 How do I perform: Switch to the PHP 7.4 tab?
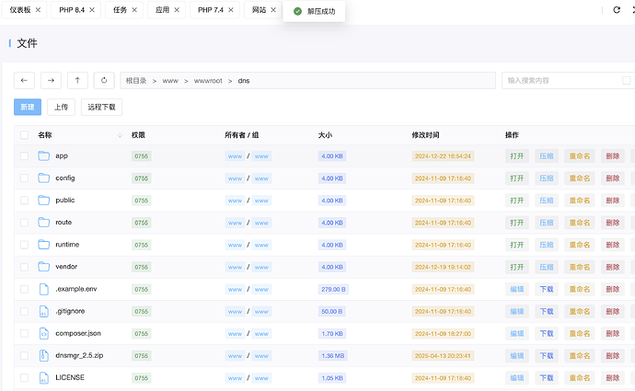tap(212, 10)
